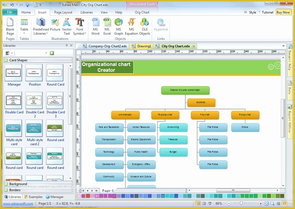This screenshot has width=295, height=209.
Task: Click the Buy Now button
Action: pos(283,12)
